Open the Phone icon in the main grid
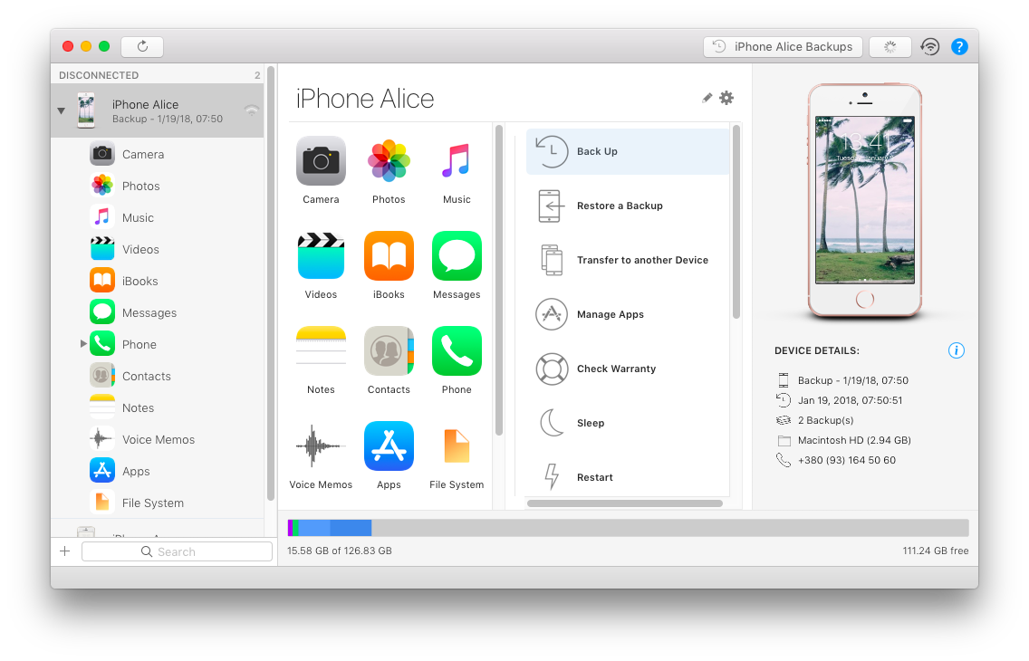This screenshot has height=661, width=1029. [457, 350]
